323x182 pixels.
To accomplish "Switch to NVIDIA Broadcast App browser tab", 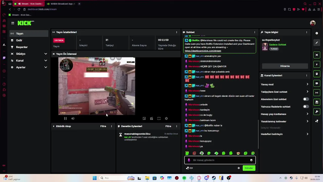I will pos(61,4).
